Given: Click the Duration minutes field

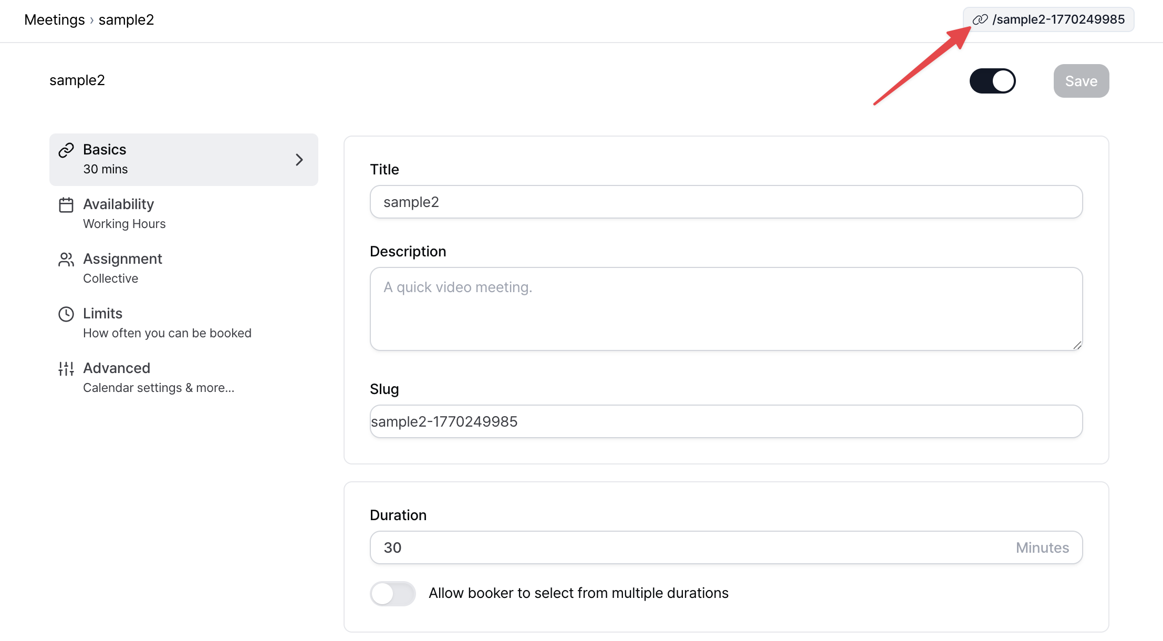Looking at the screenshot, I should pyautogui.click(x=683, y=547).
